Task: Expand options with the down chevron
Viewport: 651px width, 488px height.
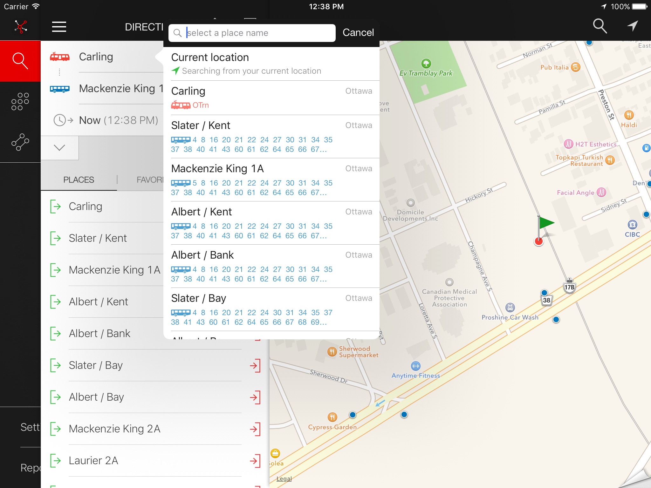Action: (x=59, y=148)
